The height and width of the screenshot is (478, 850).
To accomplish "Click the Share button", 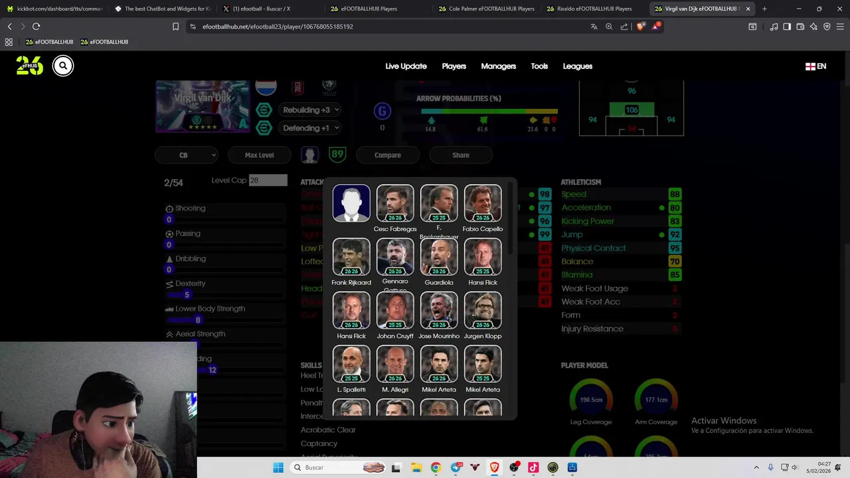I will point(461,155).
